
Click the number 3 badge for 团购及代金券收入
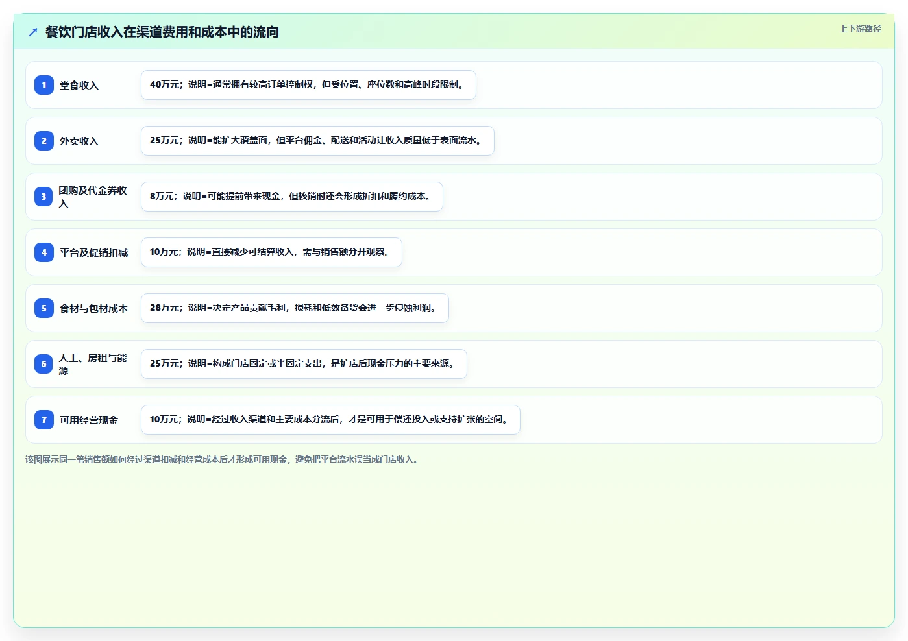(44, 197)
